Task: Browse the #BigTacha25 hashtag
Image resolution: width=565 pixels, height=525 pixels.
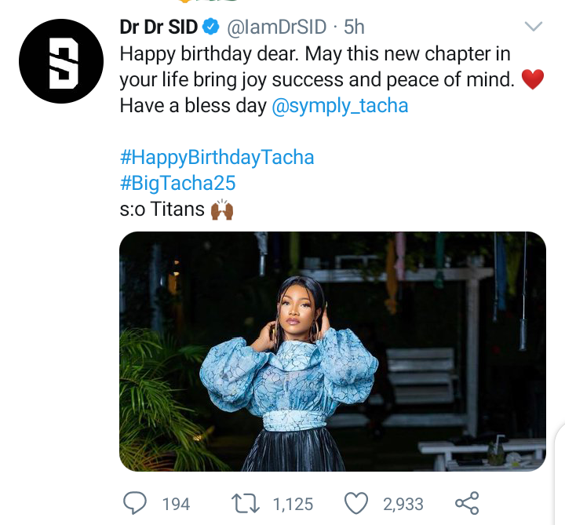Action: (x=177, y=184)
